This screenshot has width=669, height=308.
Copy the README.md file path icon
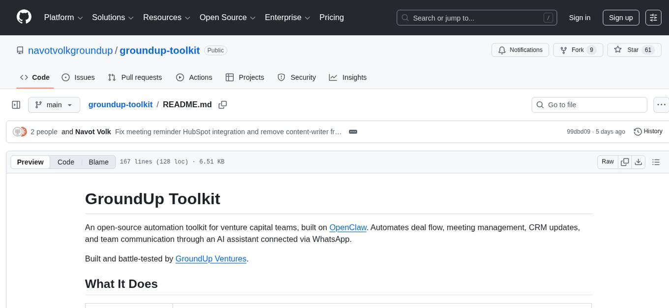coord(223,105)
